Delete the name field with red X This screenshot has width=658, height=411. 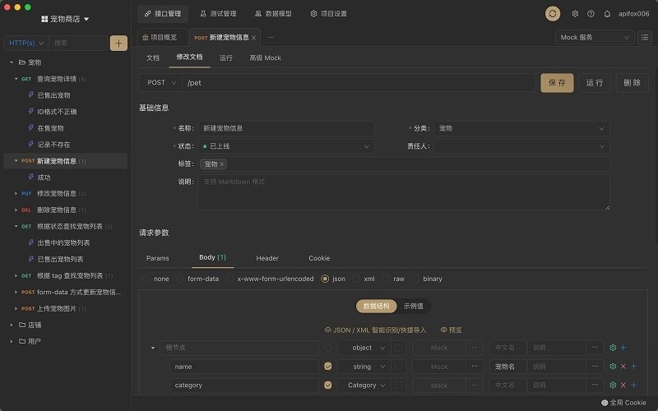[623, 367]
